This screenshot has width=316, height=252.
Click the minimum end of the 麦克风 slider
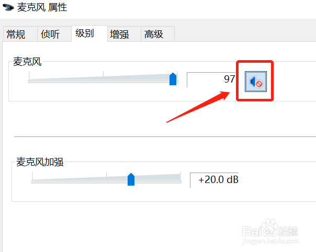[29, 81]
